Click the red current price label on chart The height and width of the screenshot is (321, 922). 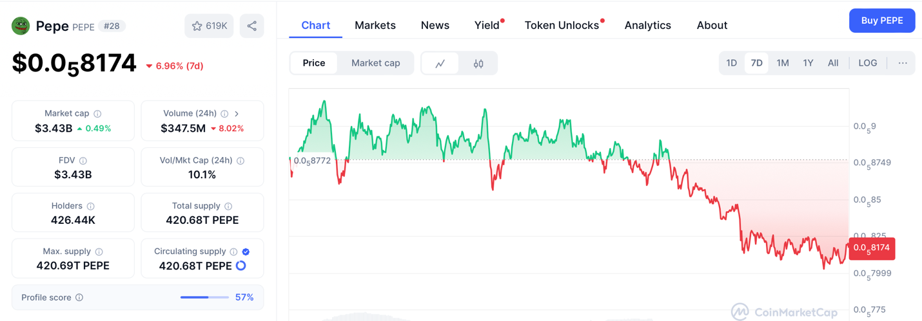point(872,248)
